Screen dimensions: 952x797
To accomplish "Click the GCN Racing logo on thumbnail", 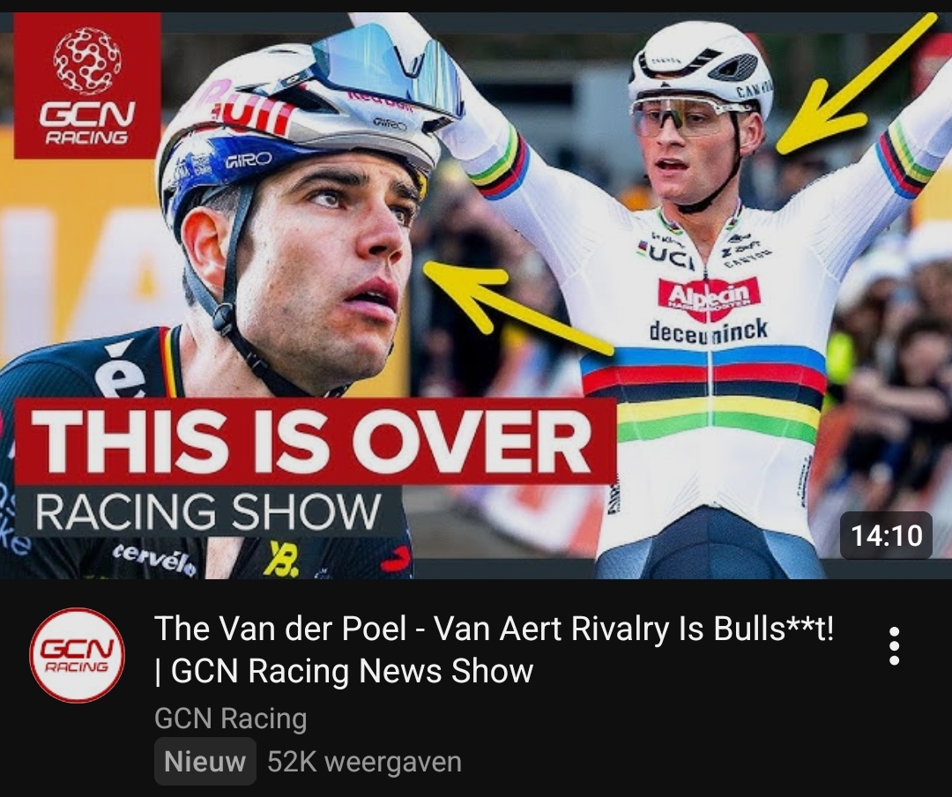I will click(x=87, y=86).
